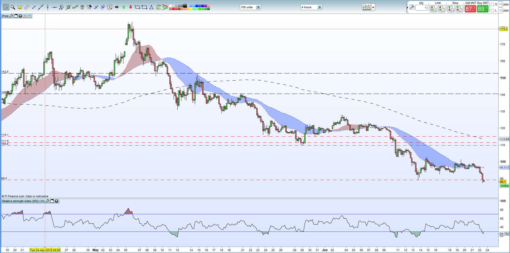Maximize the RSI indicator panel

click(x=52, y=201)
